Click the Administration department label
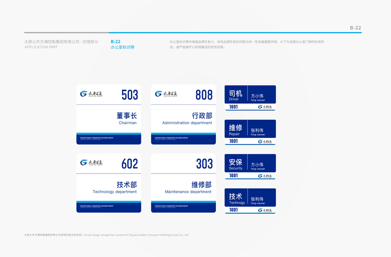Image resolution: width=391 pixels, height=257 pixels. (187, 123)
